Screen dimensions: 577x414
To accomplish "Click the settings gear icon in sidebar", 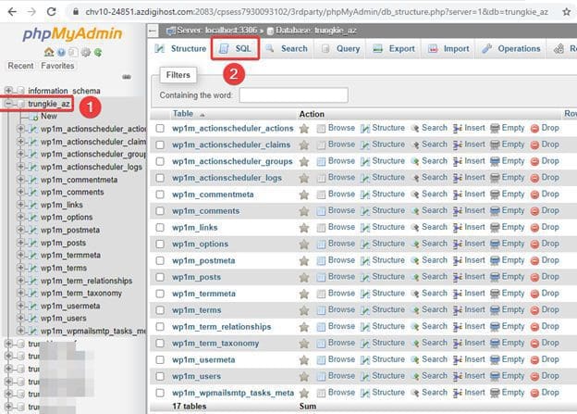I will point(84,53).
